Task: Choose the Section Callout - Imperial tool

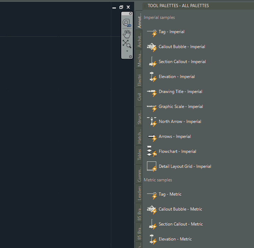Action: (x=182, y=62)
